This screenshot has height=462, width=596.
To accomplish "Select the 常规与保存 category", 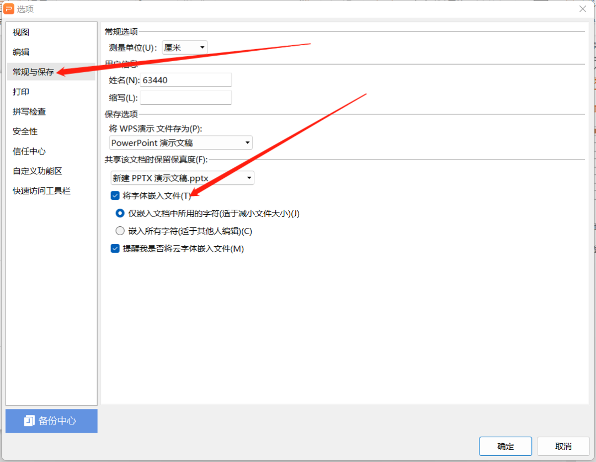I will pos(51,72).
